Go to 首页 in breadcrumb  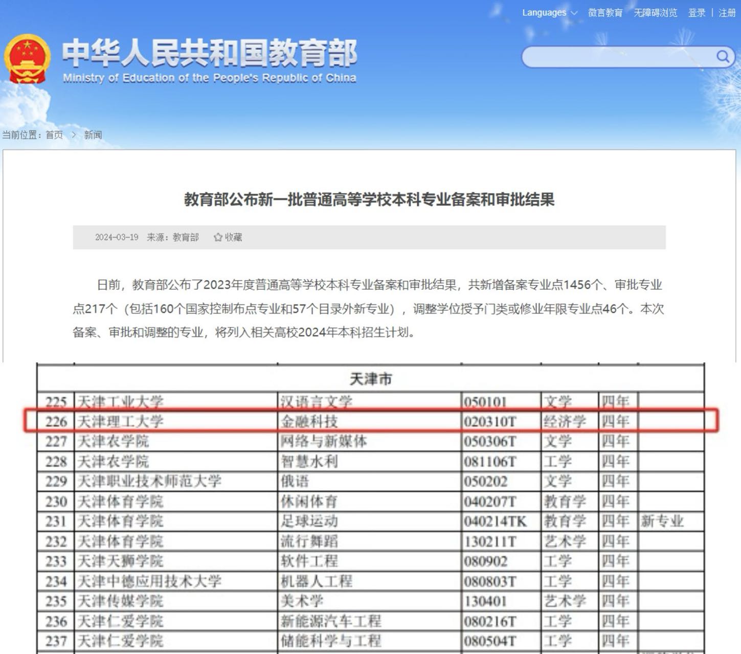pos(54,135)
